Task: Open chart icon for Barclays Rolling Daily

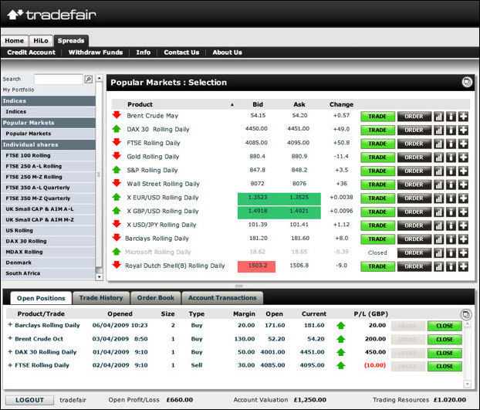Action: (x=439, y=239)
